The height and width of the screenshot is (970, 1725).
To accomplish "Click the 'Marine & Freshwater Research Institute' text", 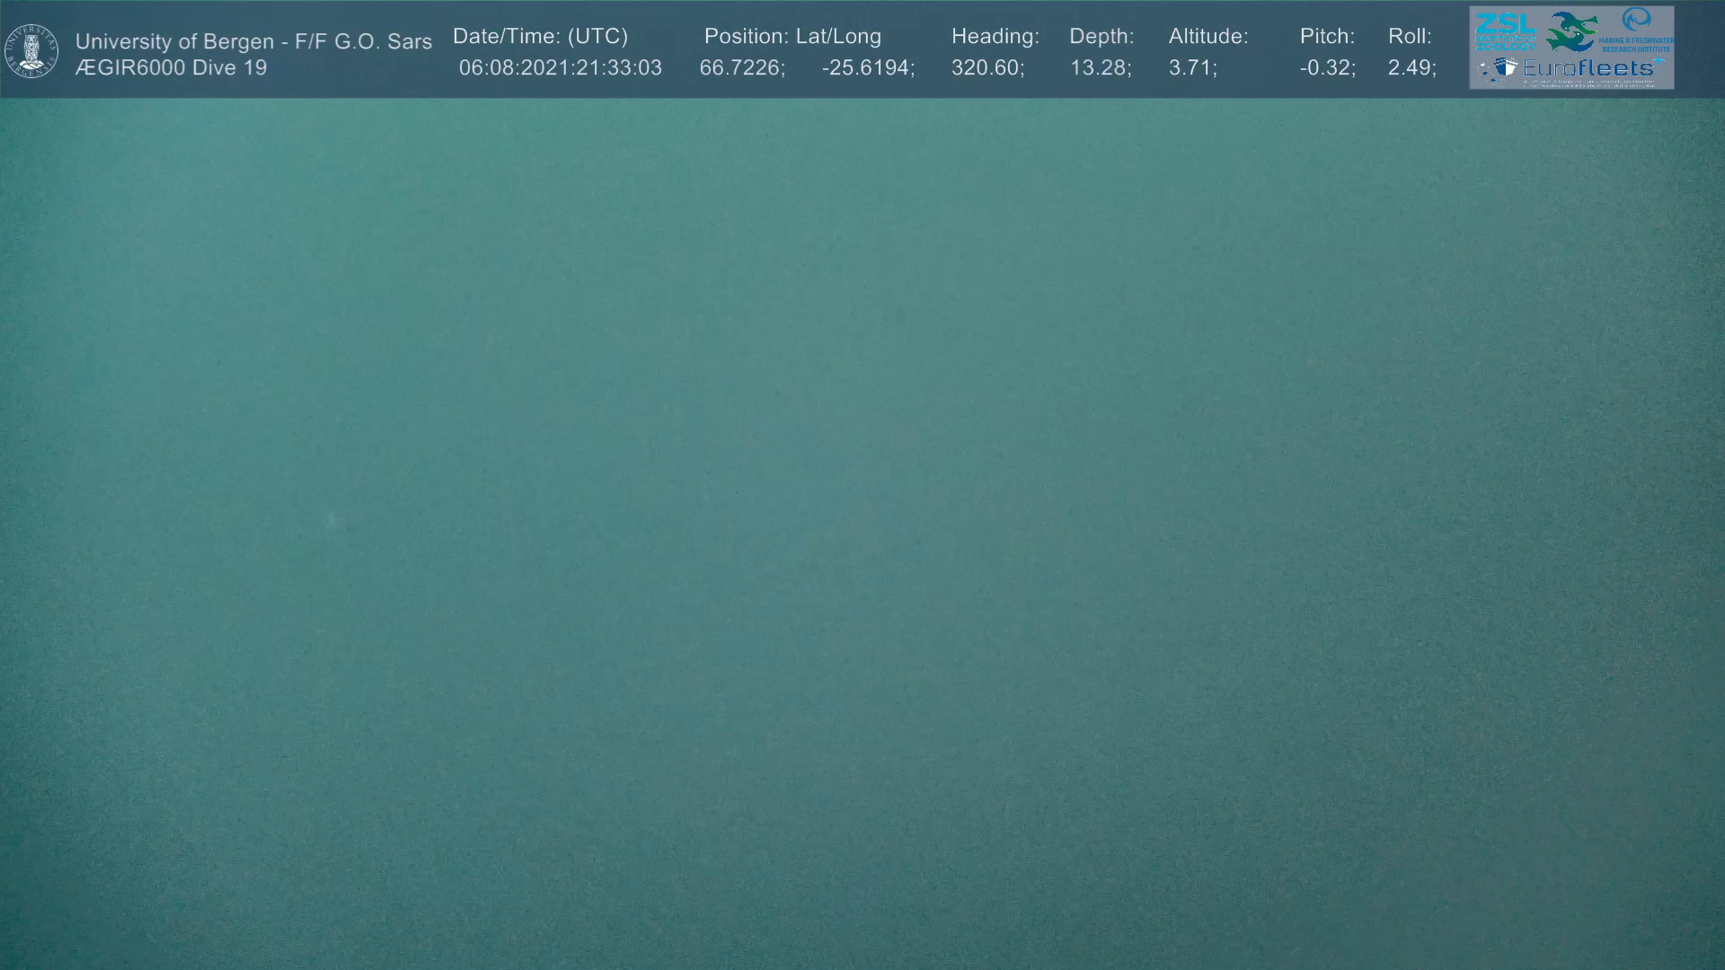I will coord(1636,44).
